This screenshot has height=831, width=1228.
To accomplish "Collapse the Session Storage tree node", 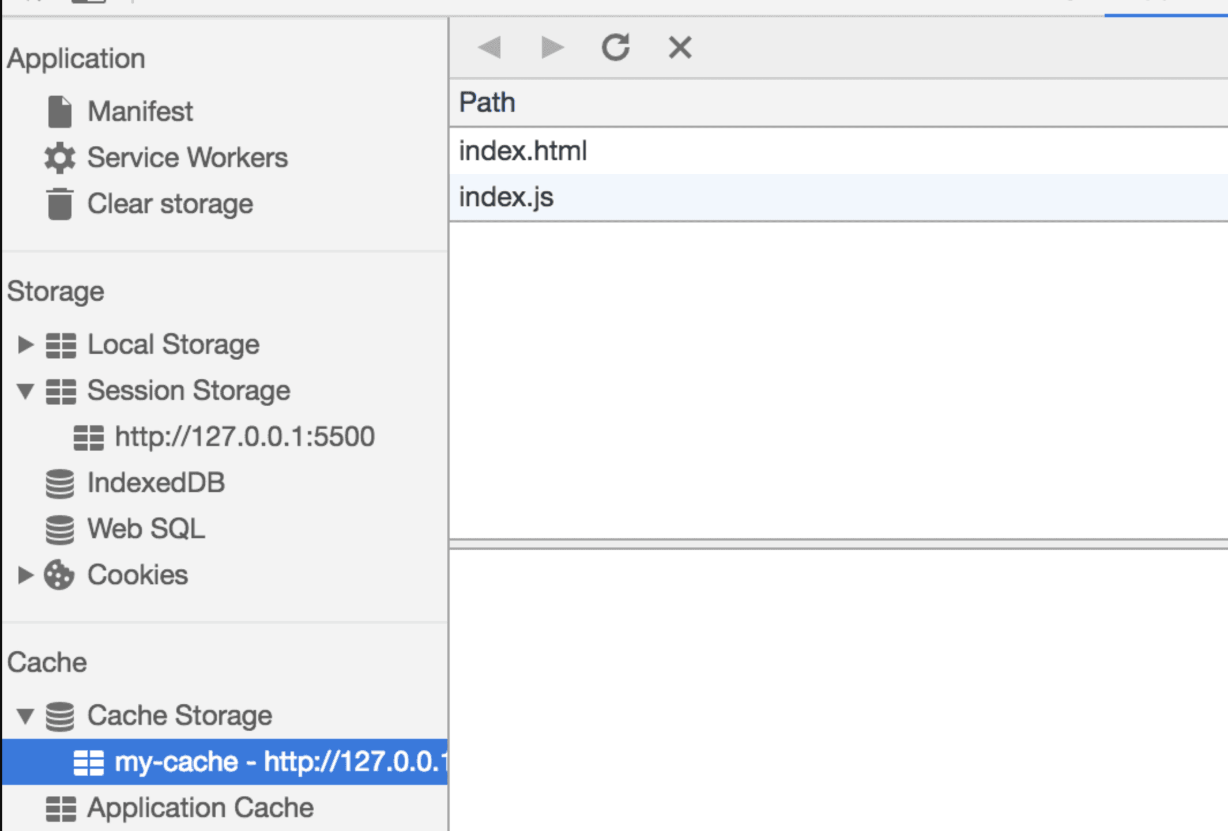I will pyautogui.click(x=25, y=391).
